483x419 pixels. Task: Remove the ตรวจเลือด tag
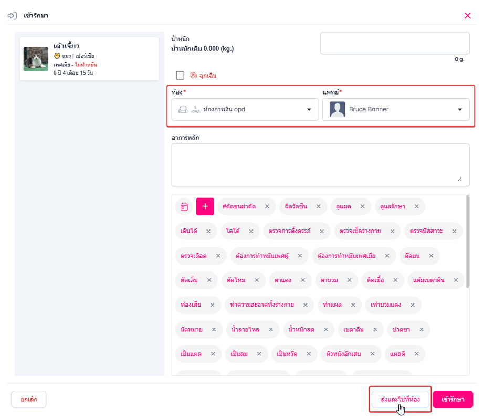[218, 256]
